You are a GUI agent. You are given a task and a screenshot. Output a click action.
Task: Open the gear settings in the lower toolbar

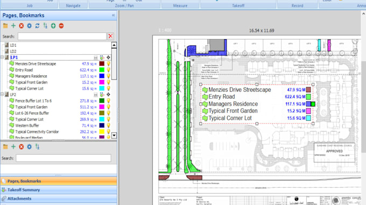tap(29, 147)
